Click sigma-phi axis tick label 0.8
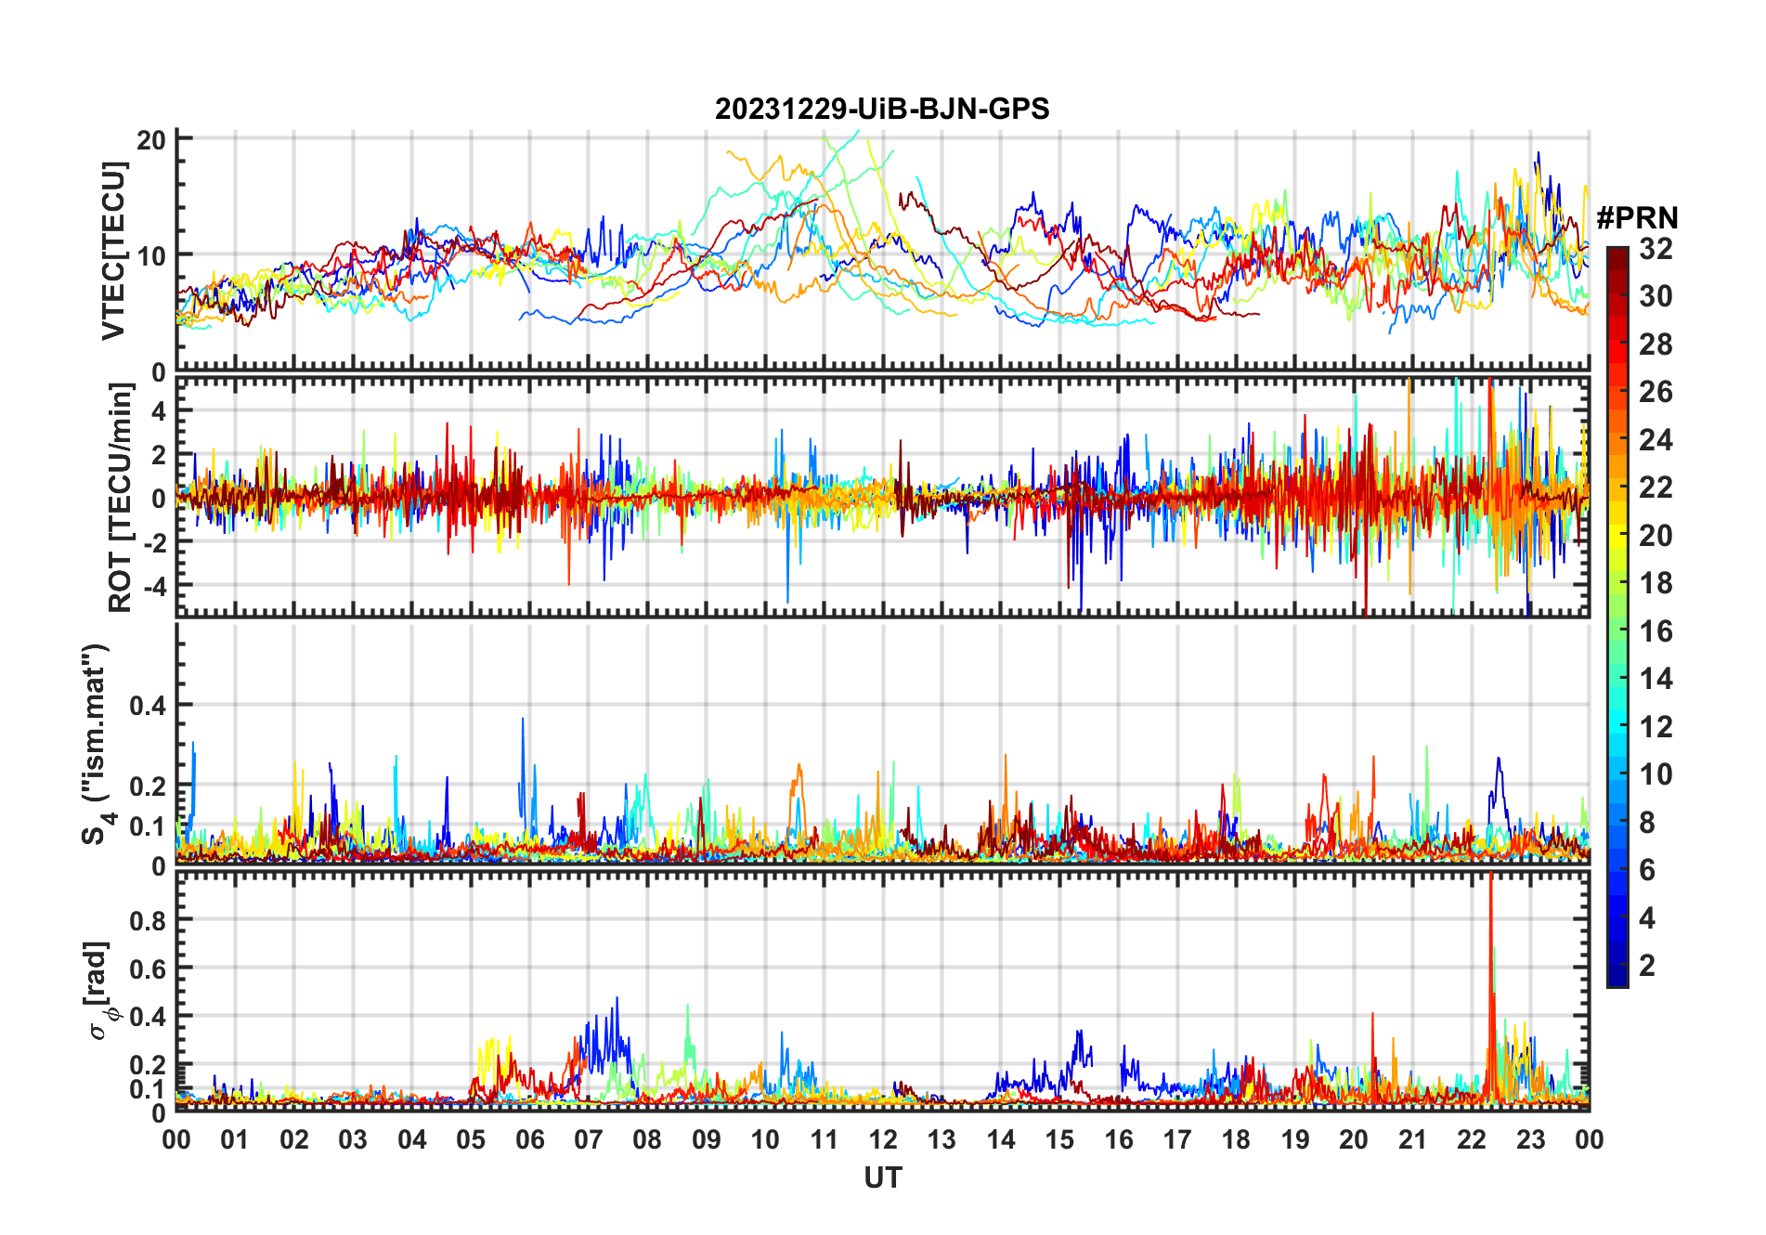 (148, 920)
